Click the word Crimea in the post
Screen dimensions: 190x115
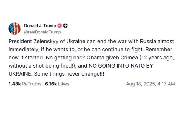tap(129, 58)
